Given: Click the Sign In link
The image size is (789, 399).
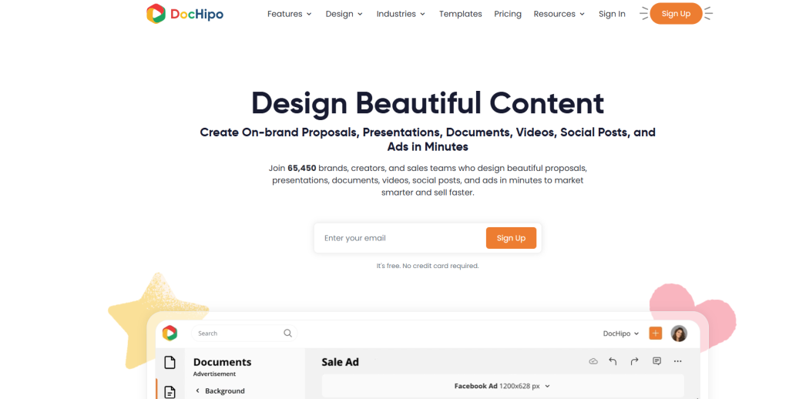Looking at the screenshot, I should (612, 14).
